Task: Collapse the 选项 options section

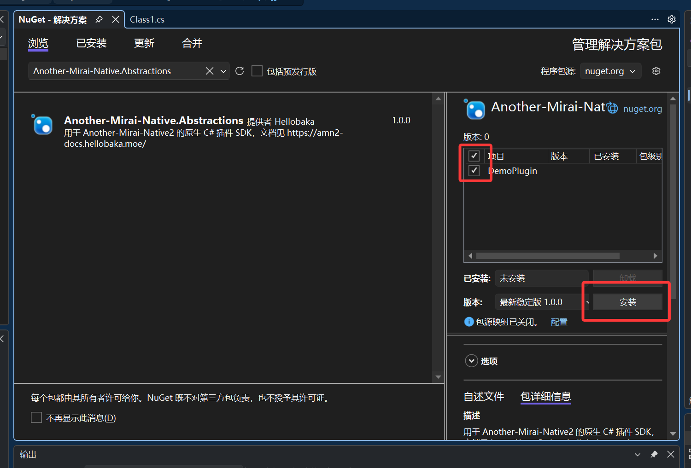Action: [471, 361]
